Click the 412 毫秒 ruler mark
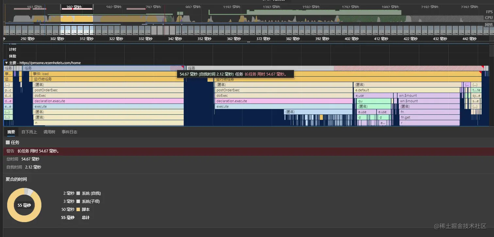 point(381,39)
